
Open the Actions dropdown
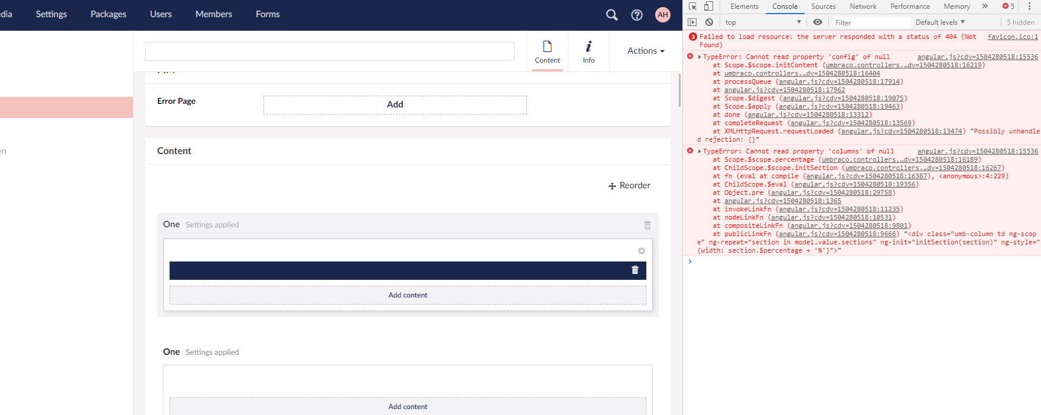[x=646, y=51]
